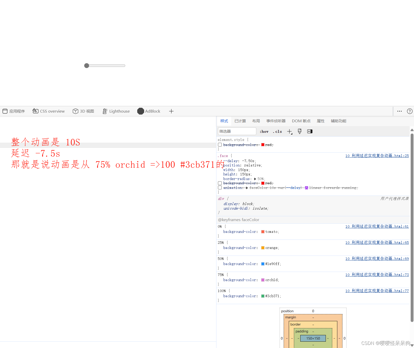
Task: Expand the animation shorthand triangle
Action: [247, 188]
